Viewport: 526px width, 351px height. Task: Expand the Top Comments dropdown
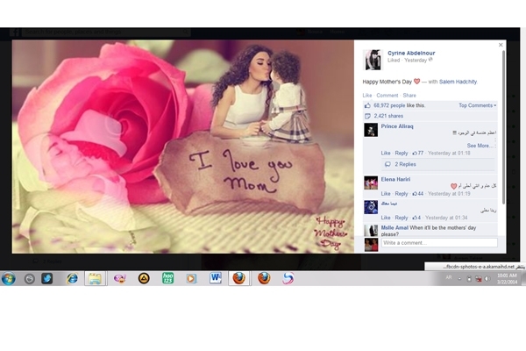(x=477, y=105)
